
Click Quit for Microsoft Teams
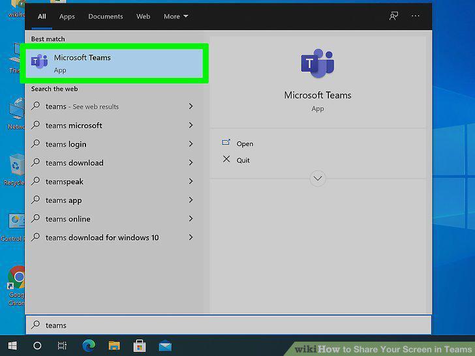[x=243, y=160]
